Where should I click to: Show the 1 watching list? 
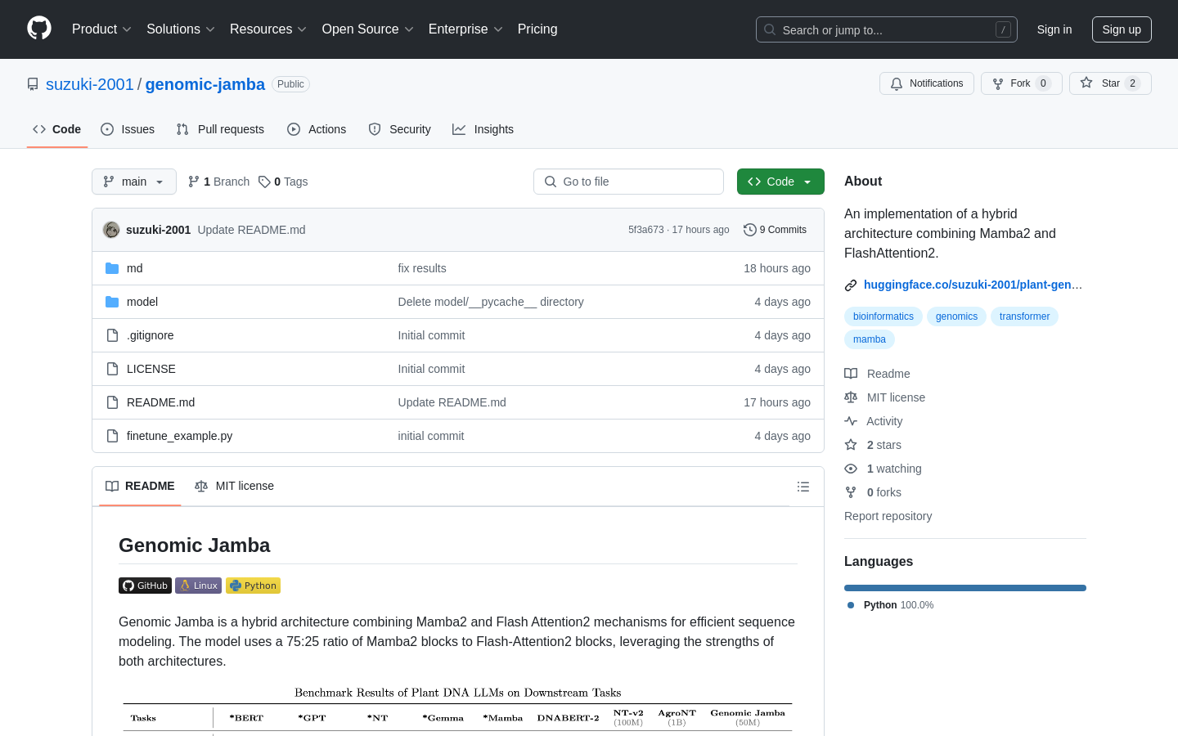coord(893,469)
